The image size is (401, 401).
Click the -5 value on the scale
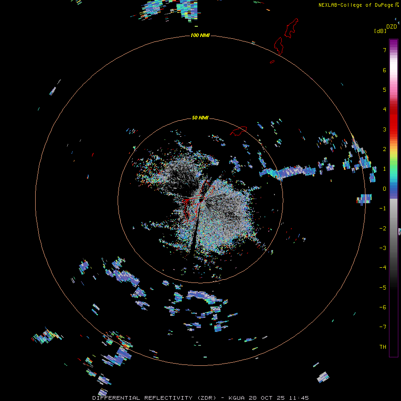[383, 288]
